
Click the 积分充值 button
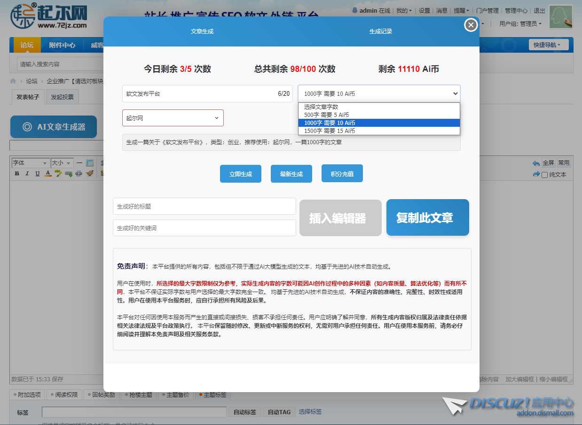click(x=342, y=174)
